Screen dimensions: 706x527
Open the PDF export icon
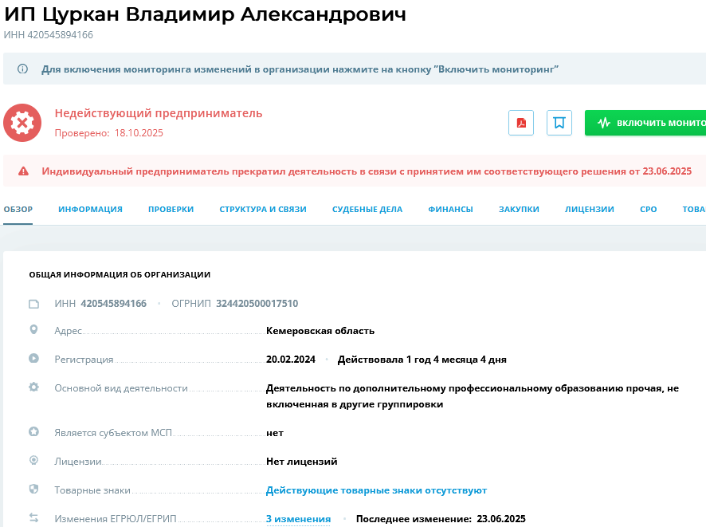521,123
